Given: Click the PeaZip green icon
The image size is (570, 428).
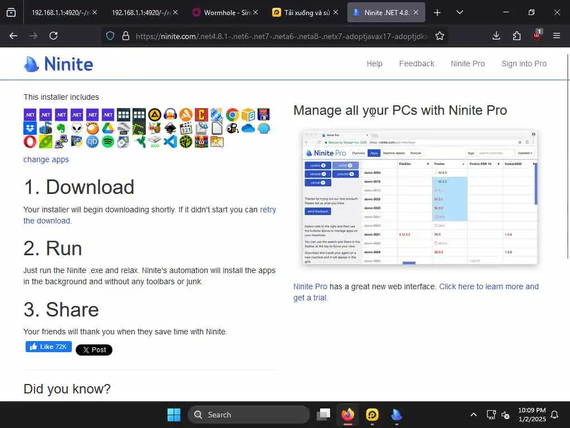Looking at the screenshot, I should [x=46, y=142].
